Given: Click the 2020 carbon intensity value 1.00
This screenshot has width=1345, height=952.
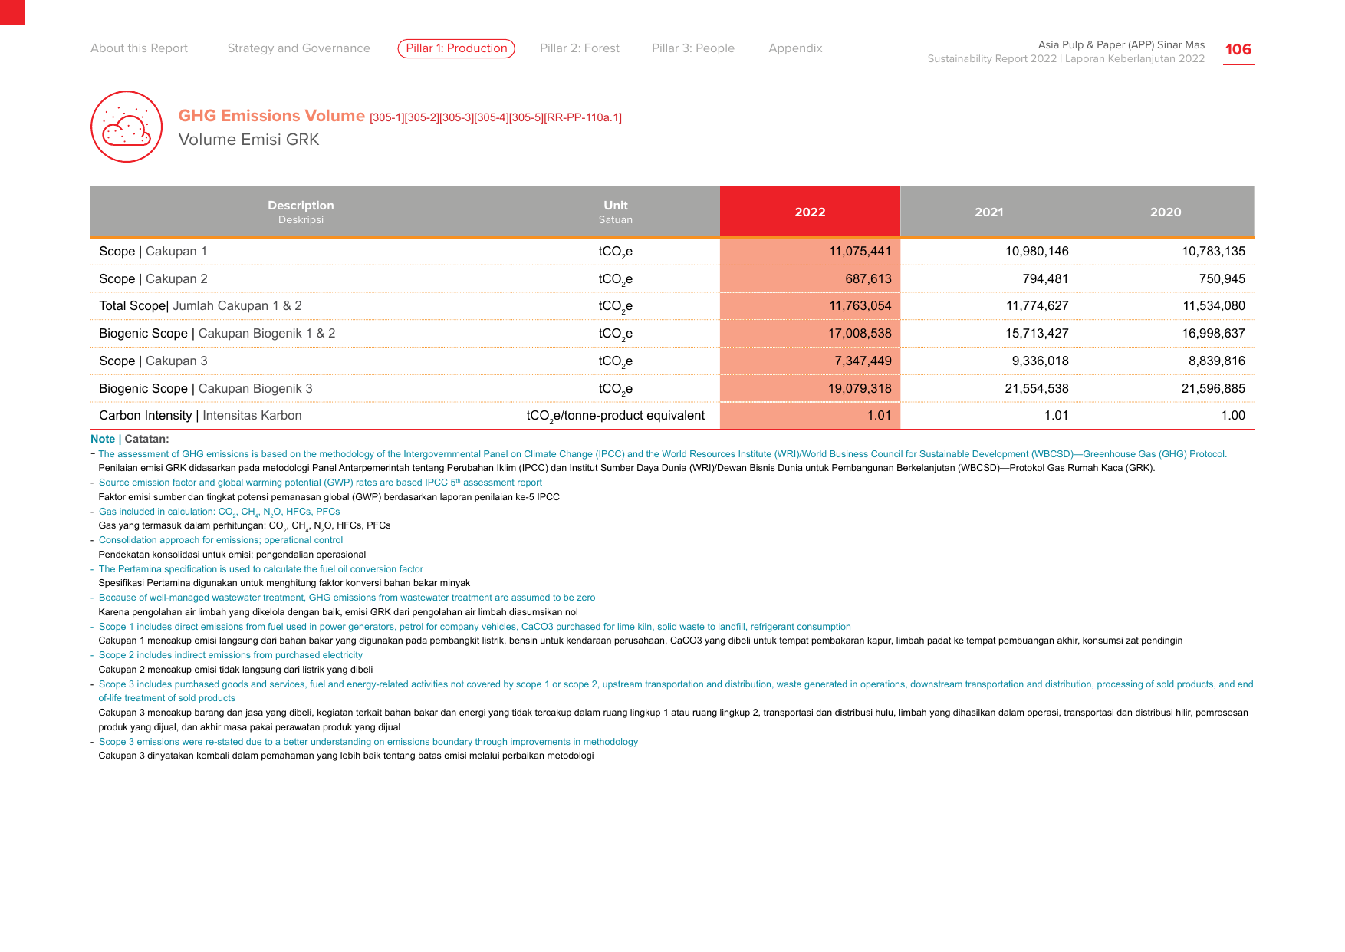Looking at the screenshot, I should click(1233, 416).
